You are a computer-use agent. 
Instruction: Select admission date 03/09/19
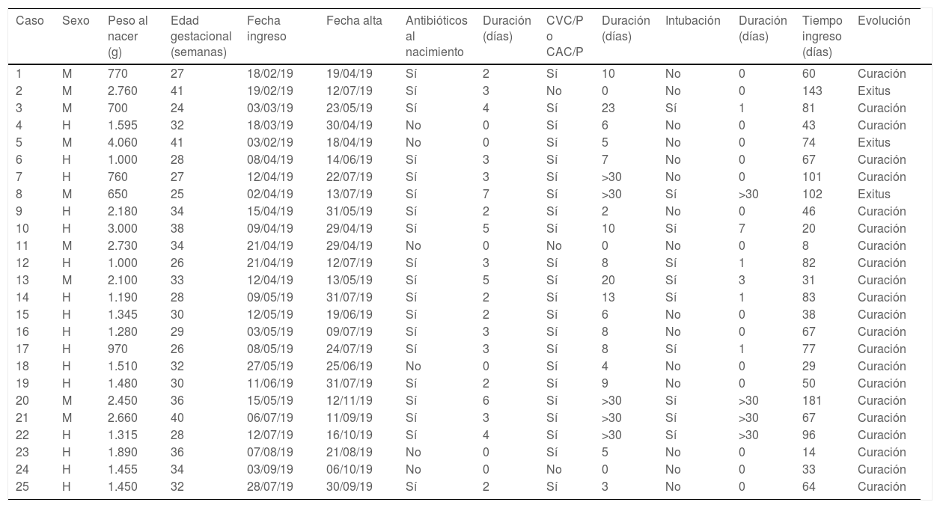270,470
